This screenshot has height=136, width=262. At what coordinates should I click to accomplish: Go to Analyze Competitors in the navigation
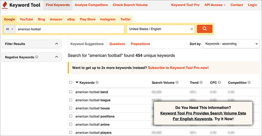pyautogui.click(x=91, y=5)
